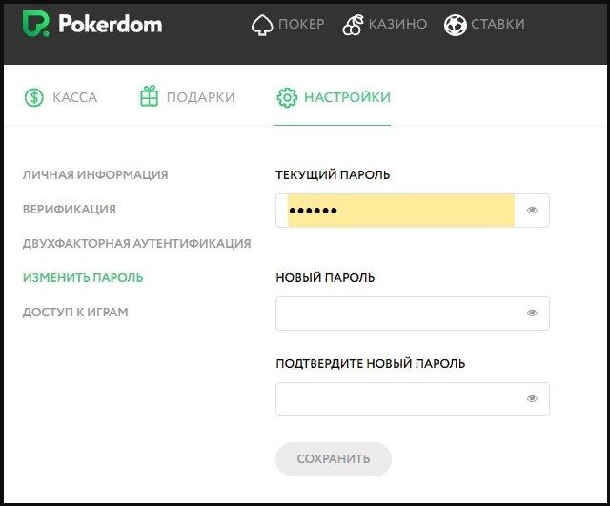This screenshot has height=506, width=610.
Task: Click the soccer ball betting icon
Action: (455, 24)
